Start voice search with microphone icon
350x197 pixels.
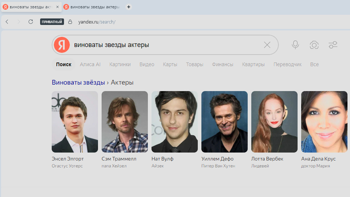295,45
